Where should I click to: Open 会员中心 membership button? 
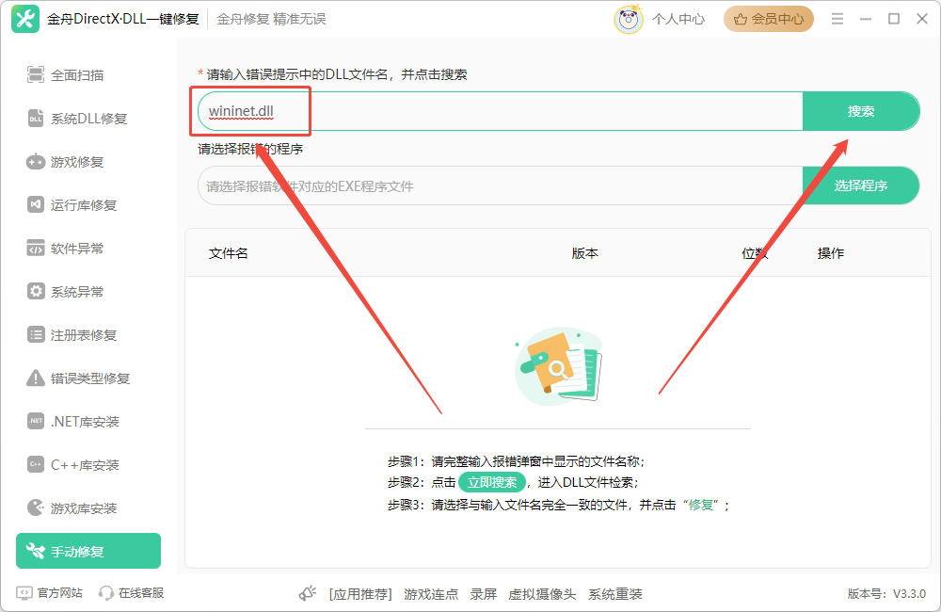769,19
